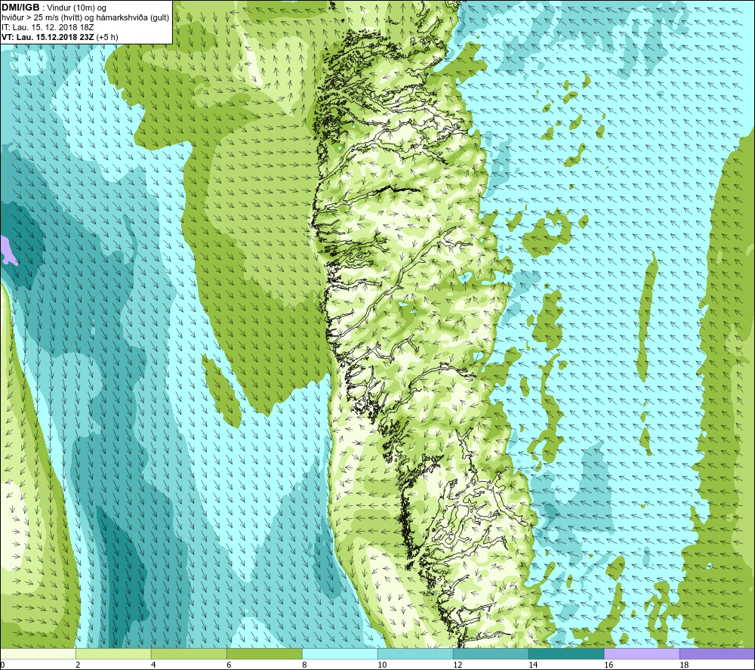Click the medium green 4–6 m/s scale swatch

coord(189,653)
